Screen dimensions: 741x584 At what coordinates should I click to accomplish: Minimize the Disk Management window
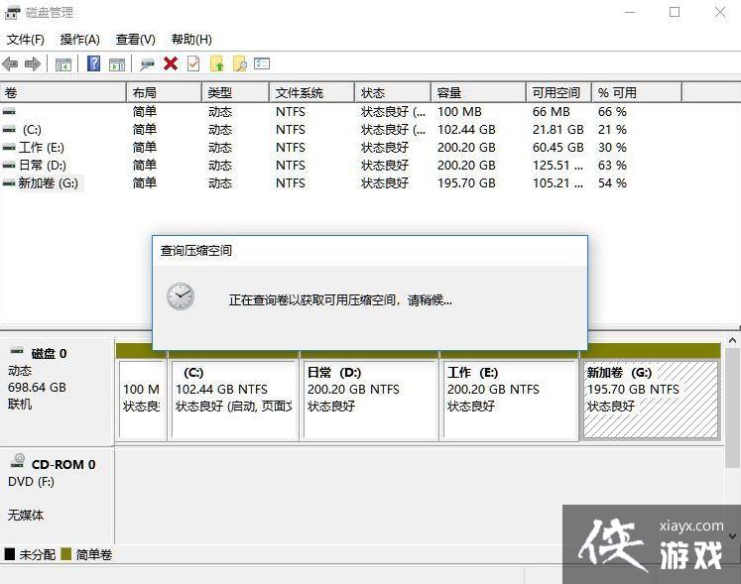630,12
